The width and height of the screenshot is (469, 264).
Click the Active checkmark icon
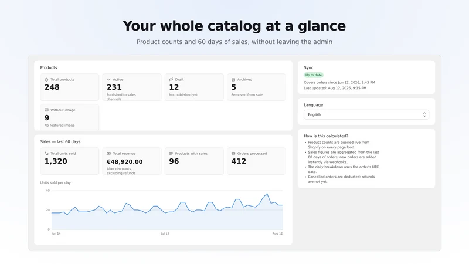tap(108, 80)
